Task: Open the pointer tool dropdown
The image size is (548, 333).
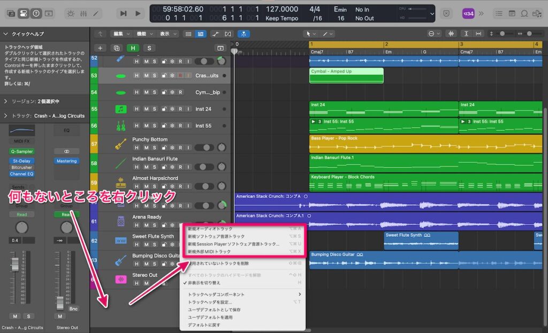Action: [311, 34]
